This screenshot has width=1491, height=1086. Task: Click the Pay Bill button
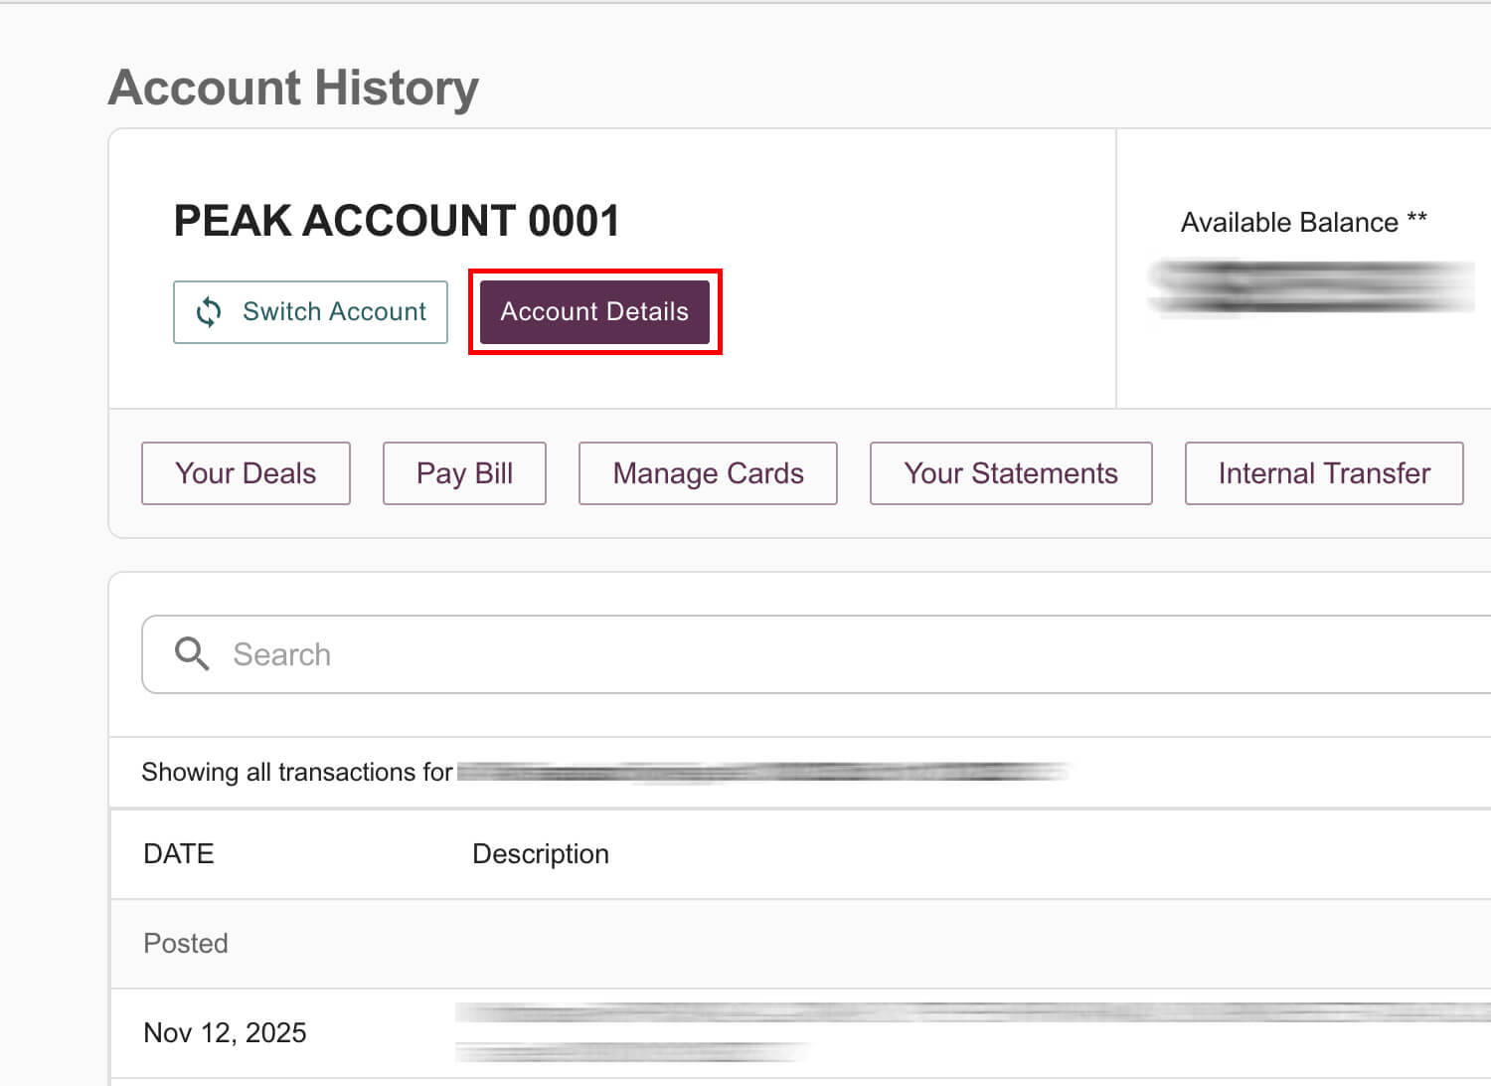click(463, 472)
